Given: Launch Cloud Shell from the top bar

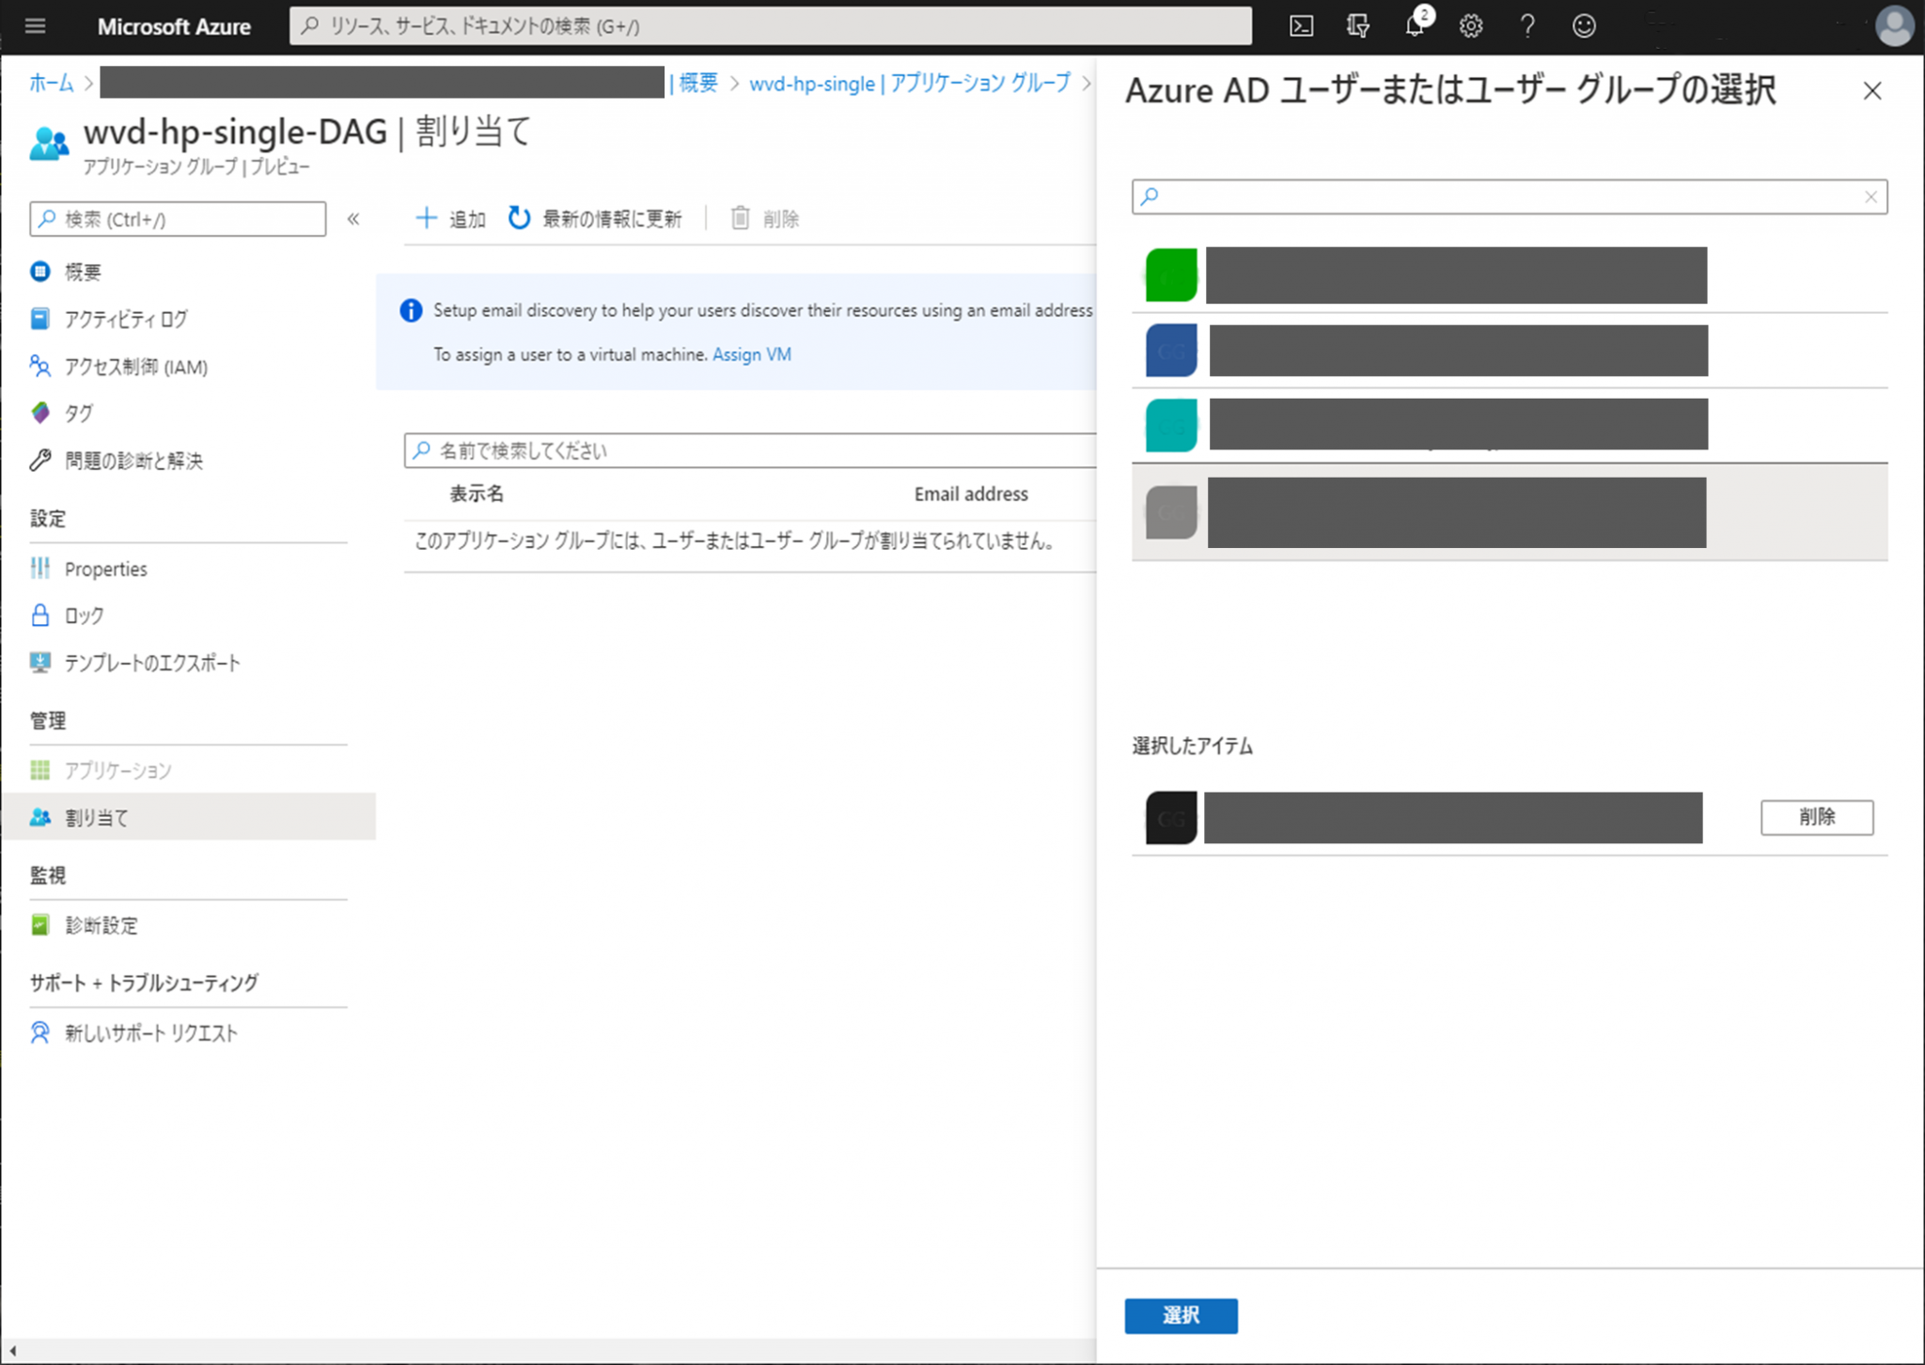Looking at the screenshot, I should pos(1302,25).
